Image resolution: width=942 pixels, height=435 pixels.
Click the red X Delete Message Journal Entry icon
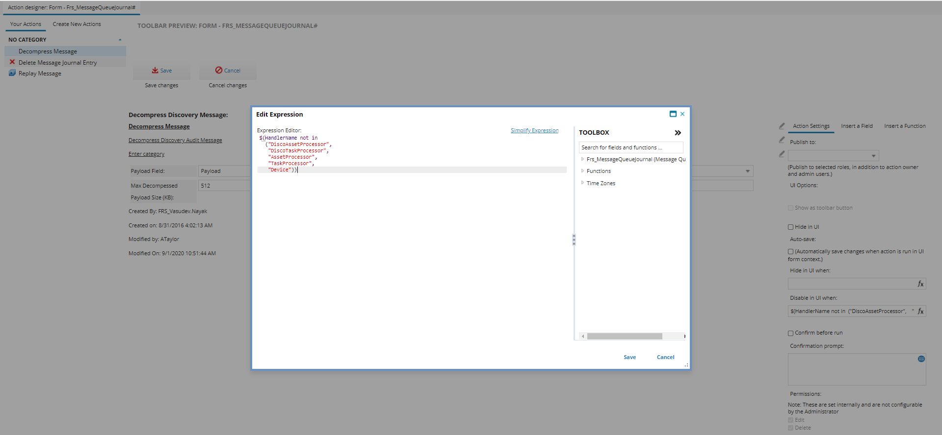[x=12, y=62]
